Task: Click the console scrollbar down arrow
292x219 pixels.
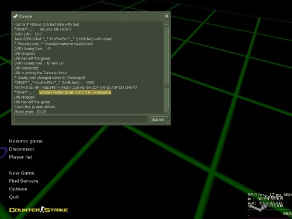Action: [x=166, y=111]
